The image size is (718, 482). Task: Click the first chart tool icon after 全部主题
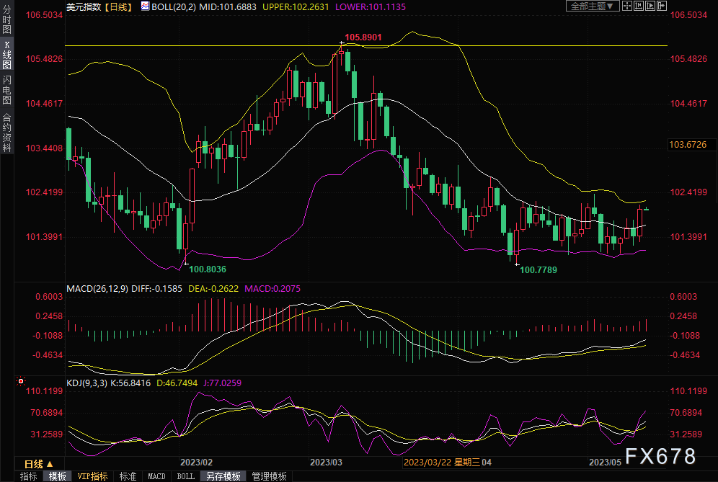click(629, 6)
